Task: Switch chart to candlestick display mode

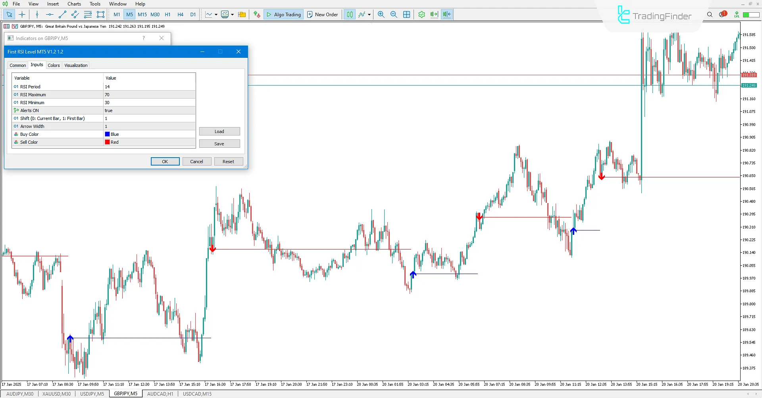Action: pos(350,14)
